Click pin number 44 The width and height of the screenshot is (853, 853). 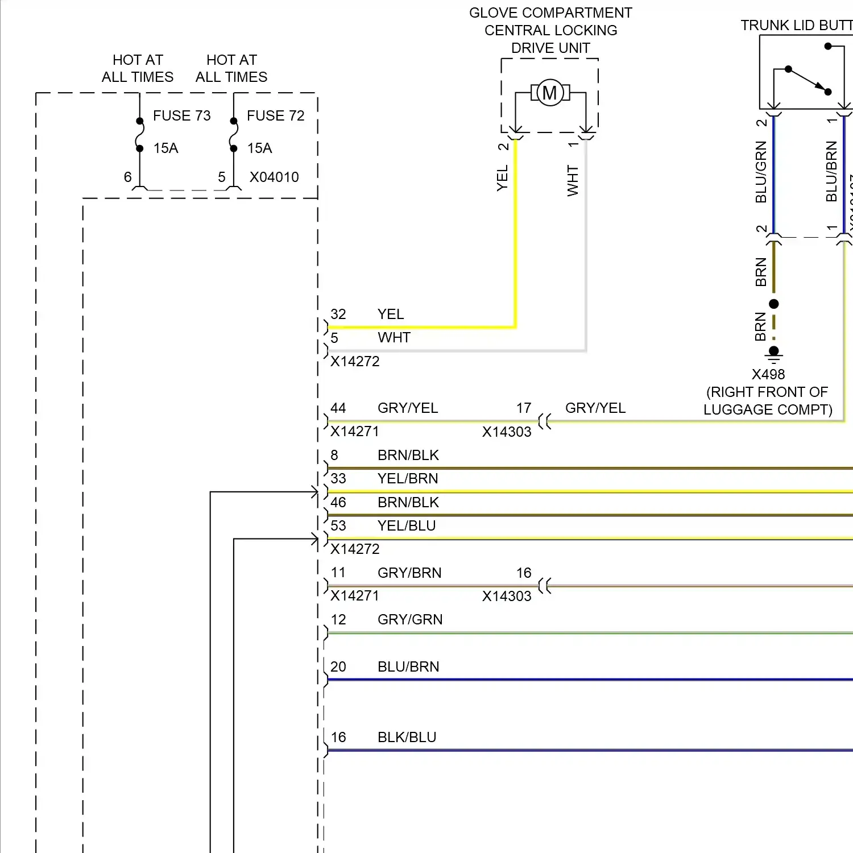pyautogui.click(x=338, y=408)
